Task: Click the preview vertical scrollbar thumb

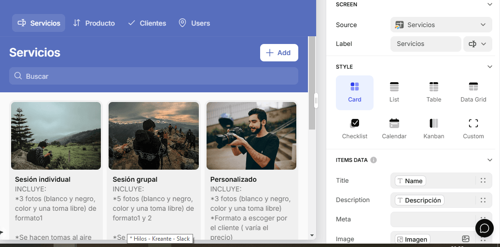Action: point(312,83)
